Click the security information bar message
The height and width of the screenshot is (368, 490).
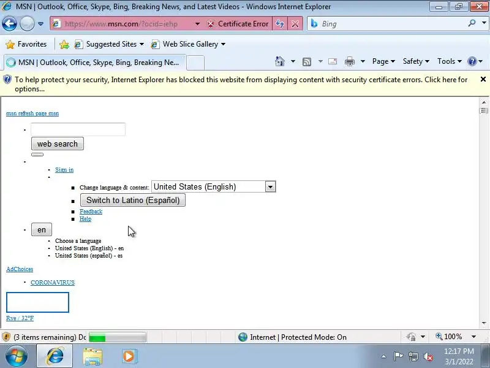point(241,84)
